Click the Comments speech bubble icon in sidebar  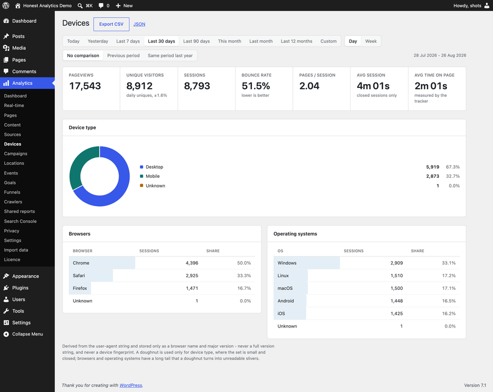(6, 71)
